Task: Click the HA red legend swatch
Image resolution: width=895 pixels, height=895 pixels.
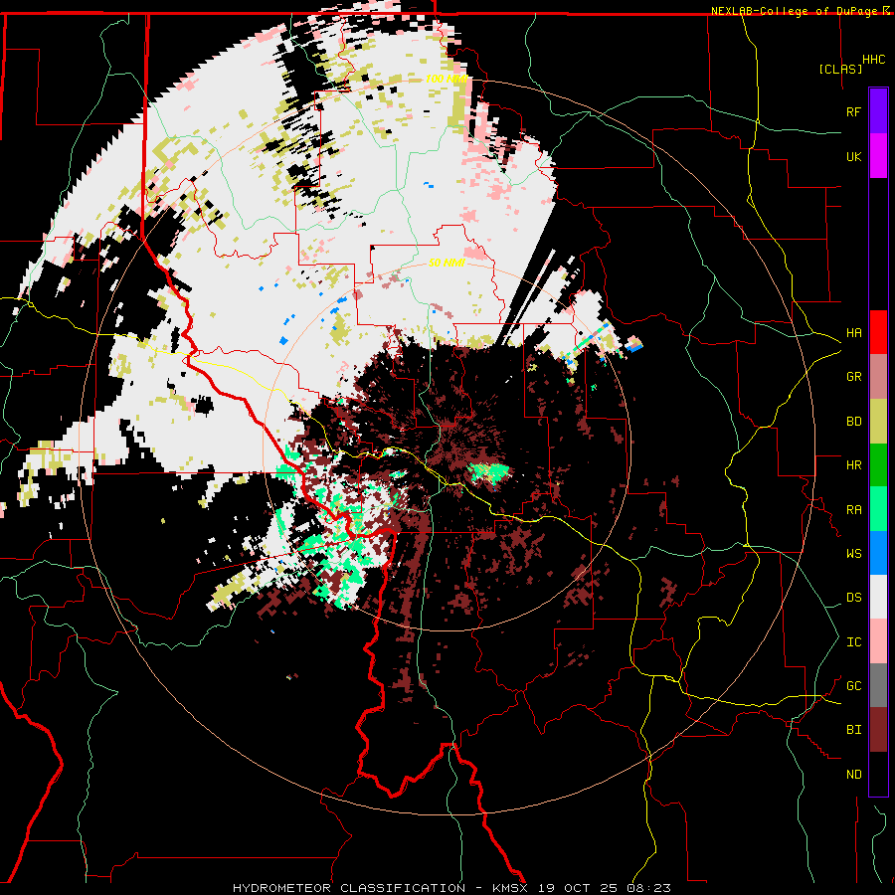Action: click(878, 332)
